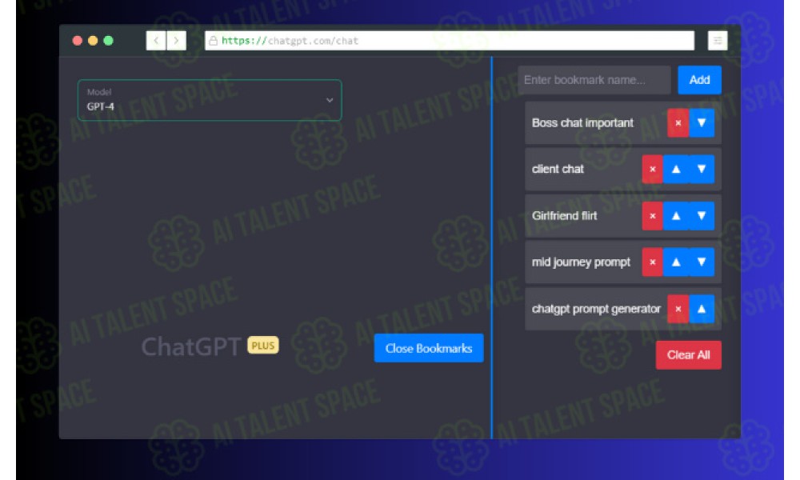Open the browser hamburger menu

[718, 40]
